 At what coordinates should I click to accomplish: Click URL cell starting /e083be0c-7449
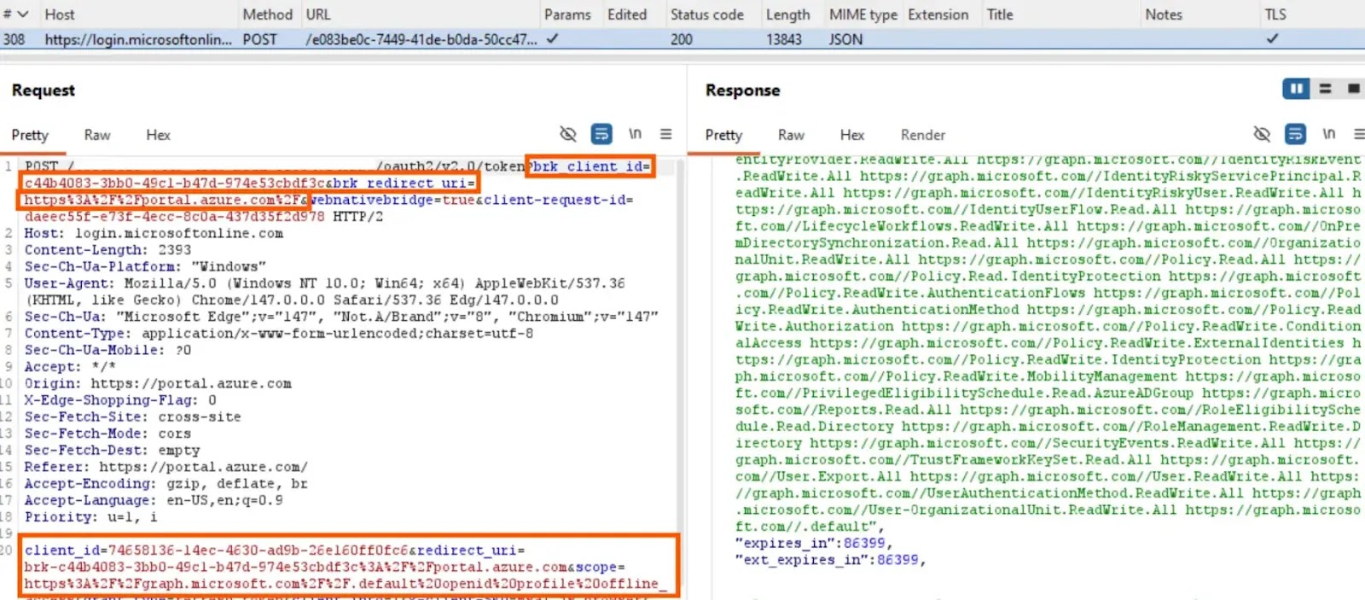(421, 39)
